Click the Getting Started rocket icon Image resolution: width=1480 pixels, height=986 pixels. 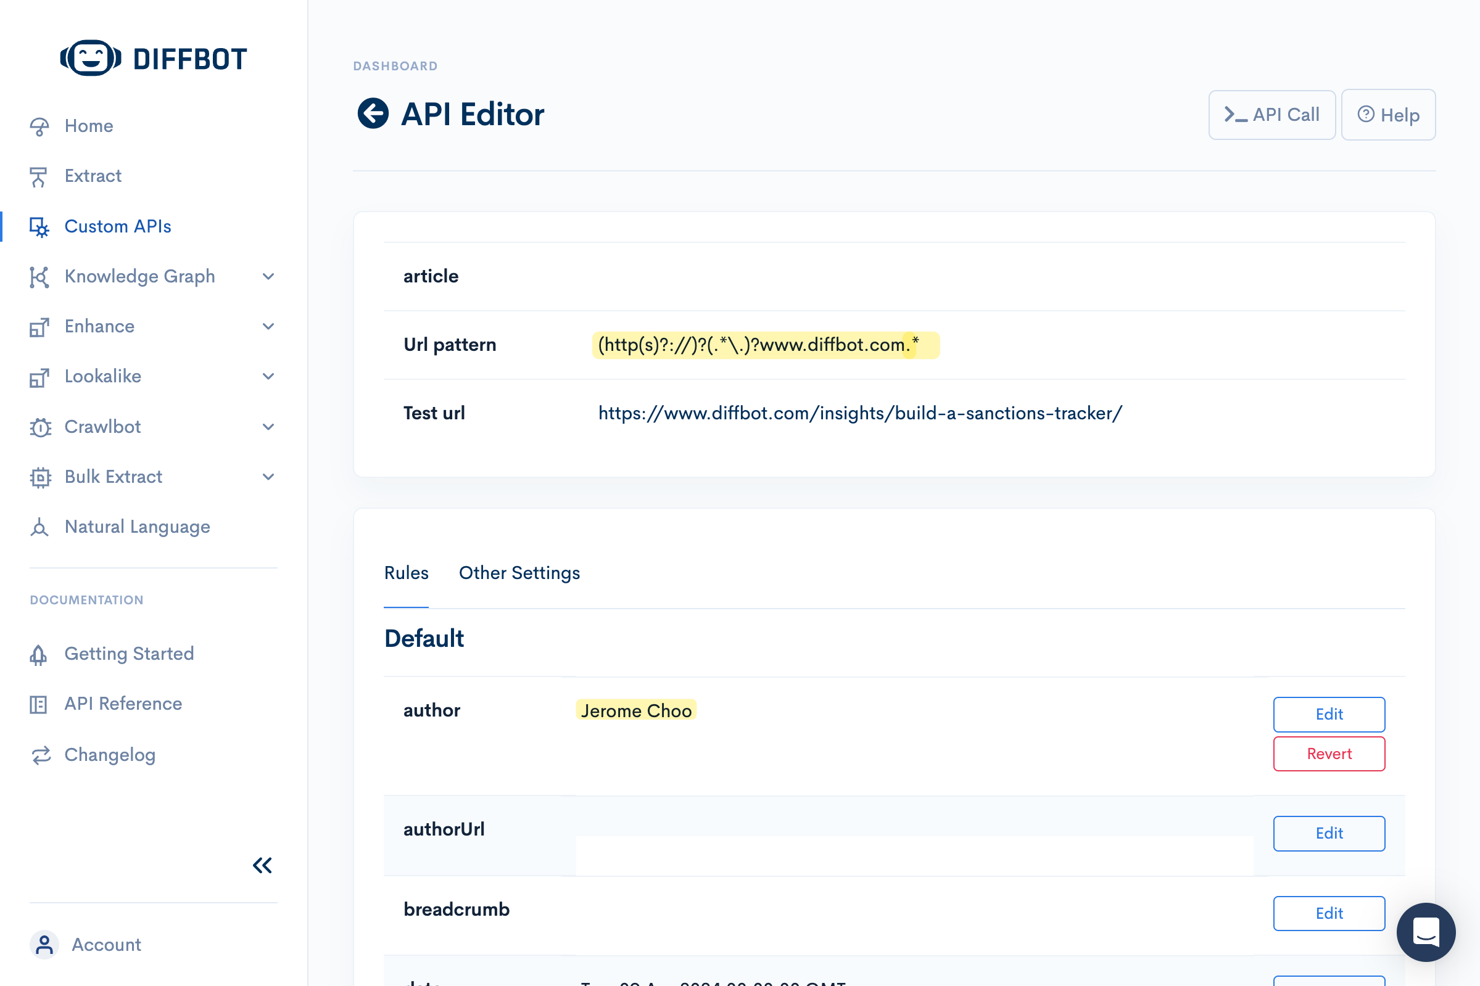[x=38, y=655]
